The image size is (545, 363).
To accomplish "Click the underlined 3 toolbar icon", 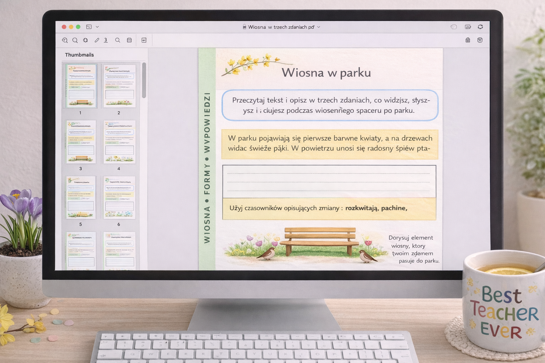I will 106,40.
